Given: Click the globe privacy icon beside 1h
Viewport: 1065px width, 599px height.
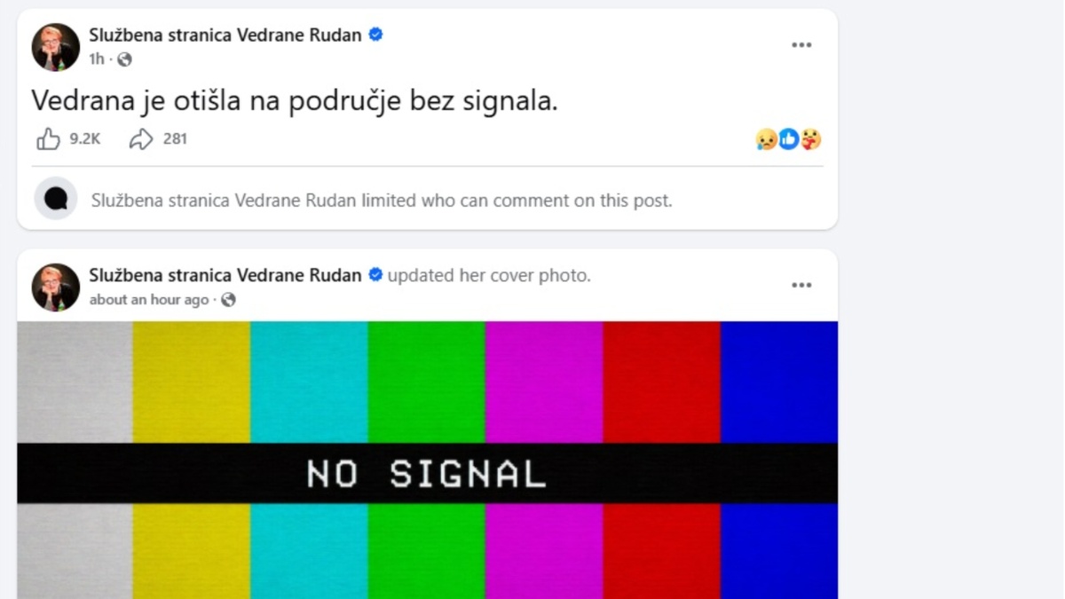Looking at the screenshot, I should (x=125, y=59).
